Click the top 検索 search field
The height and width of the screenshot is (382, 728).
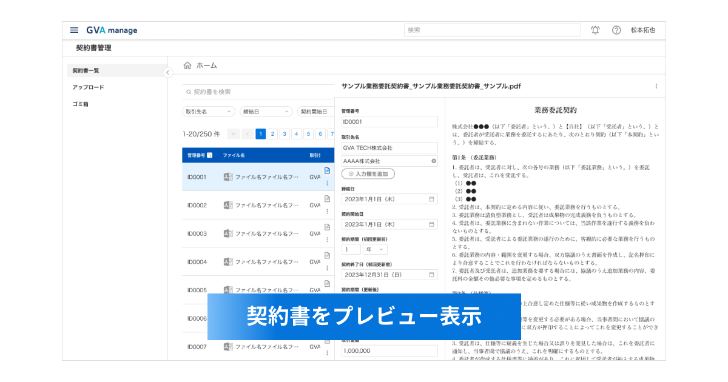point(493,30)
